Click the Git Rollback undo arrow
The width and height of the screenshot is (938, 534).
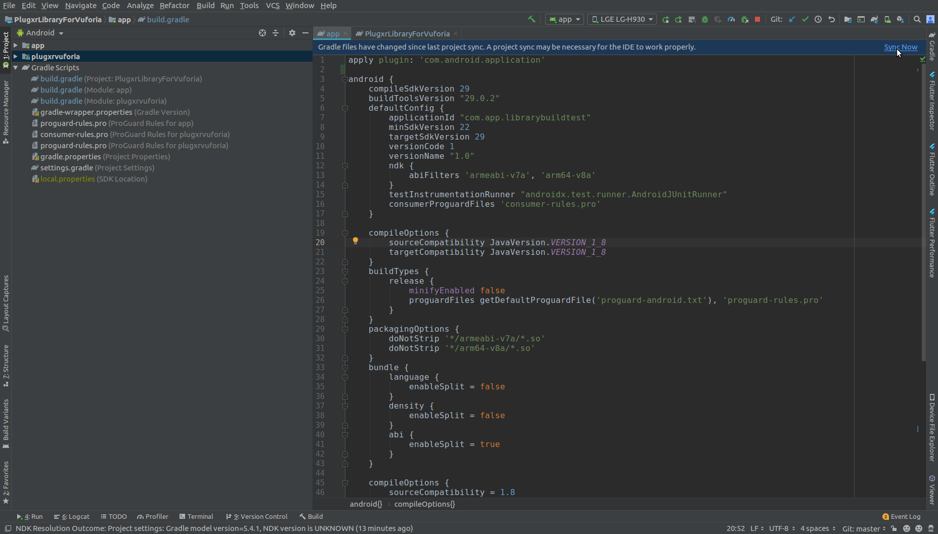click(831, 19)
